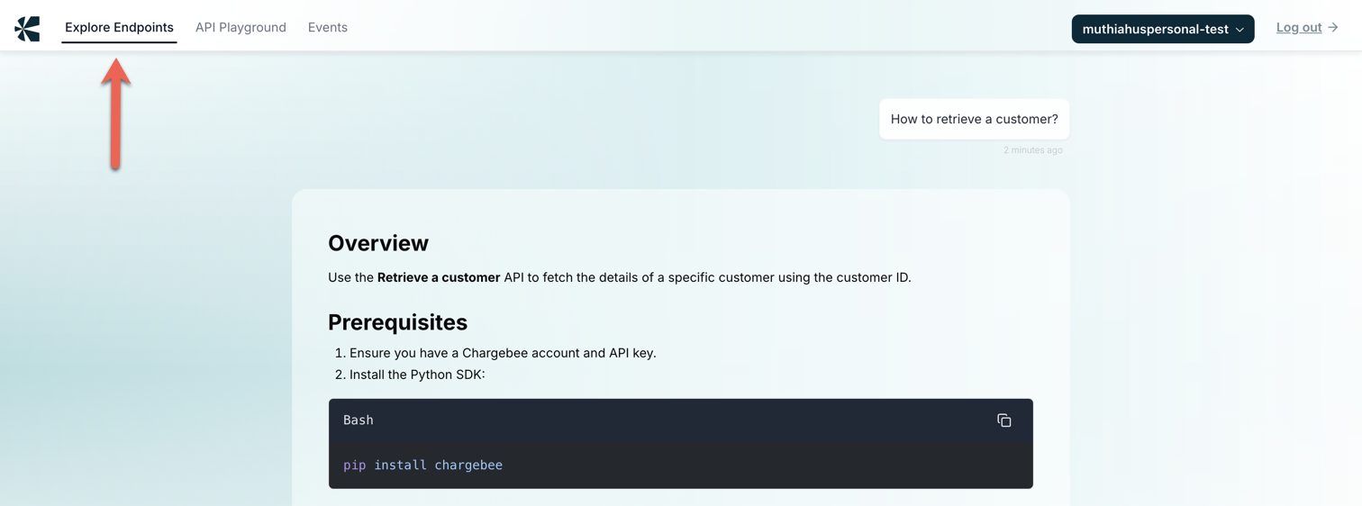Expand the muthiahuspersonal-test site dropdown
1362x506 pixels.
coord(1163,29)
